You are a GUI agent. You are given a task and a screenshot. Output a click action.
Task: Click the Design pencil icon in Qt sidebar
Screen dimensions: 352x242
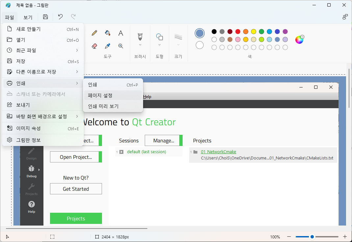[x=32, y=151]
